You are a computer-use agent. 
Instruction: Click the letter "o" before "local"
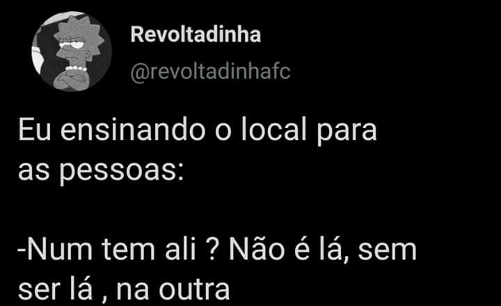pyautogui.click(x=223, y=132)
